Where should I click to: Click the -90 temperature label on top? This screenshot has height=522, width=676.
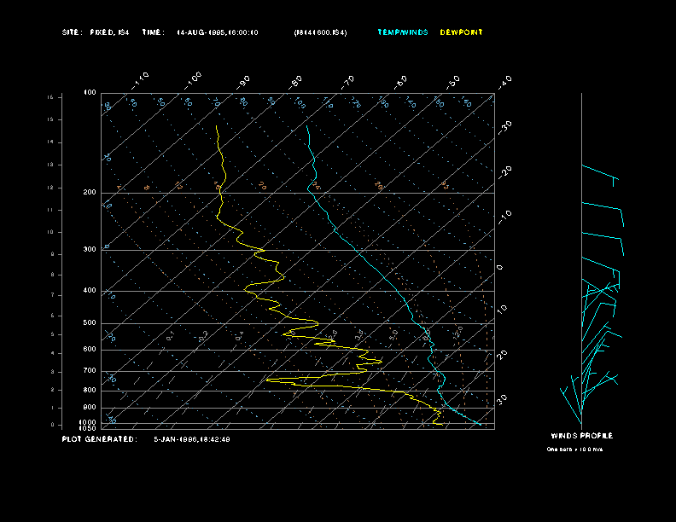click(243, 82)
